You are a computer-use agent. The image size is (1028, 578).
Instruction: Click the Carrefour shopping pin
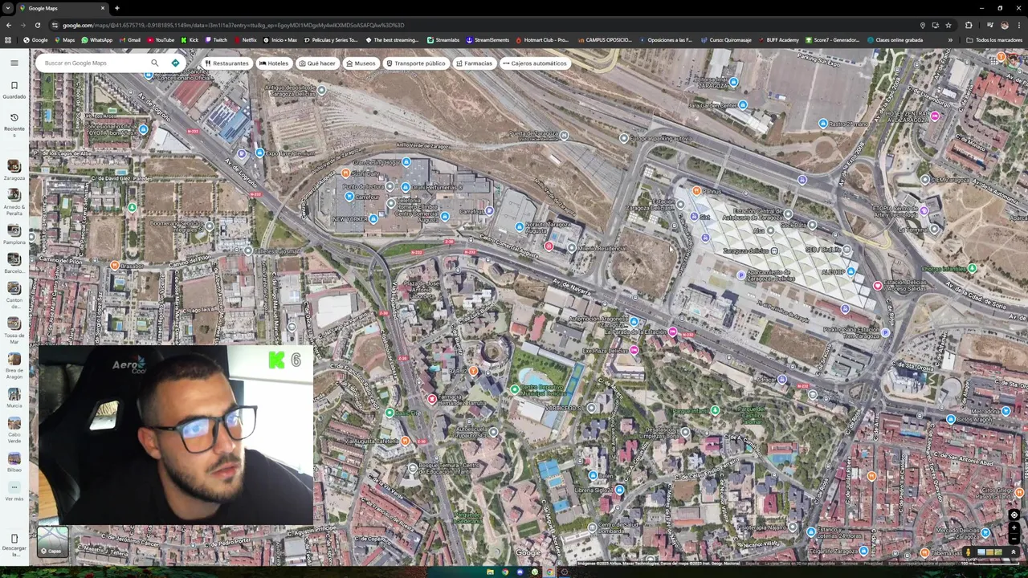click(349, 196)
